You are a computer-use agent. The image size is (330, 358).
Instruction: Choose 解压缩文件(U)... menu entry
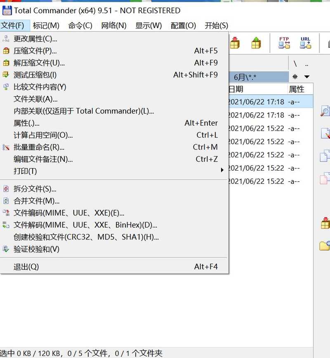(x=114, y=63)
